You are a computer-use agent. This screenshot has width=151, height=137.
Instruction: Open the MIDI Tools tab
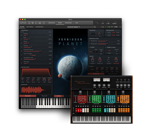30,27
